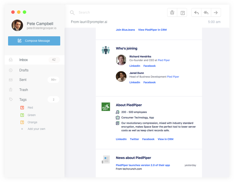Click the Orange tag square icon
234x182 pixels.
point(22,122)
